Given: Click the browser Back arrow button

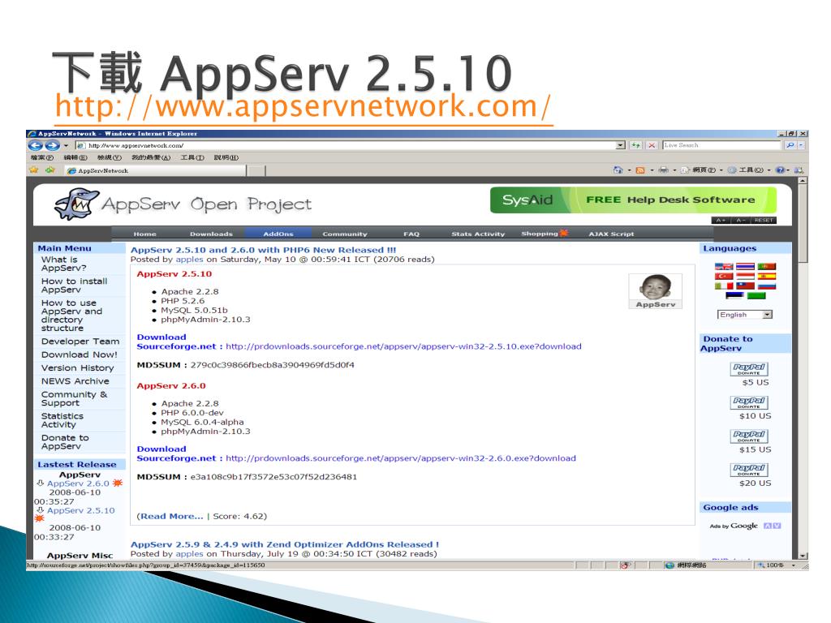Looking at the screenshot, I should (x=36, y=145).
